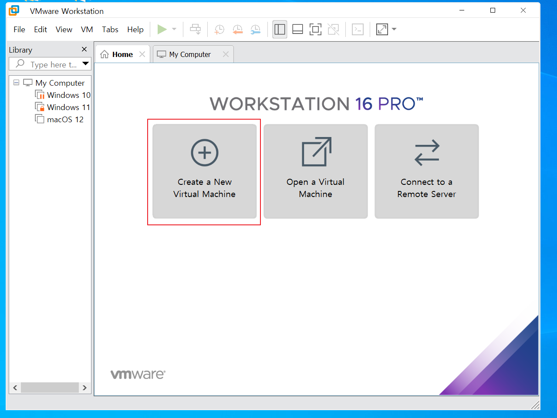Revert to snapshot toolbar icon
557x418 pixels.
(237, 29)
